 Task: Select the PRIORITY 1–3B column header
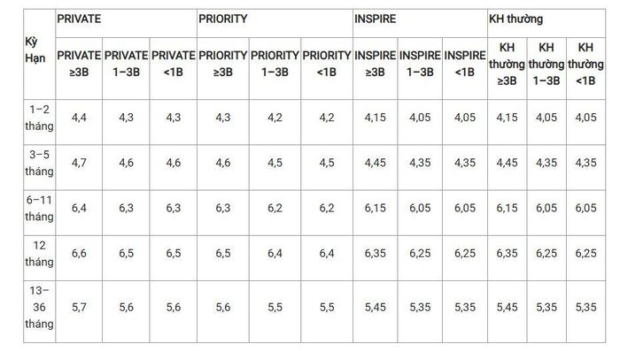pos(275,68)
